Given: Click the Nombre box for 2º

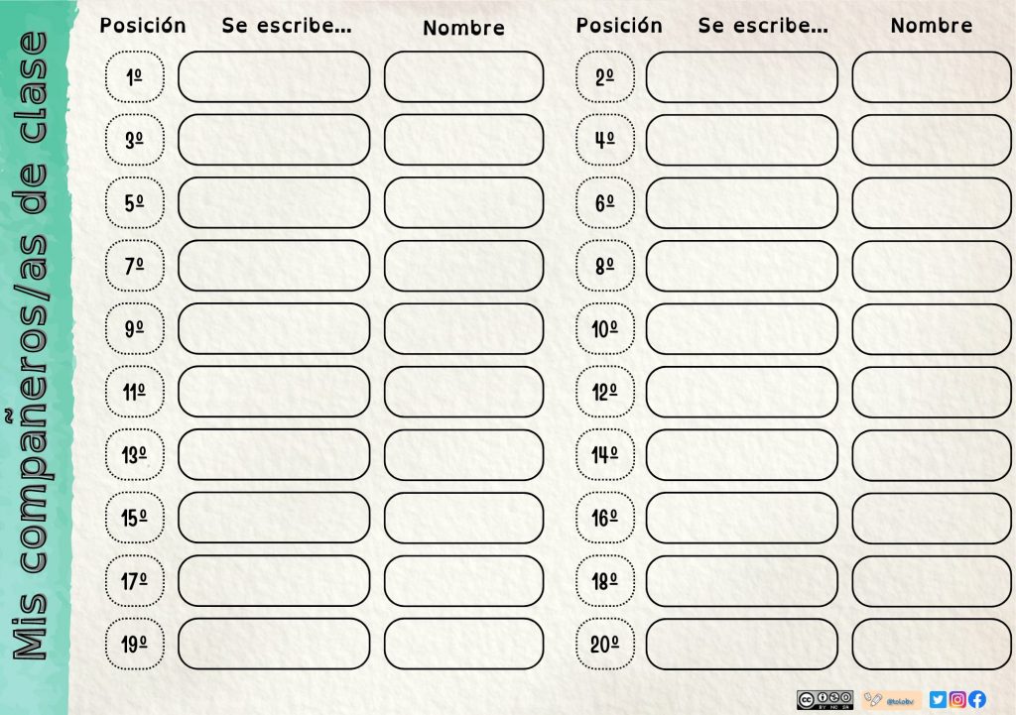Looking at the screenshot, I should [932, 77].
